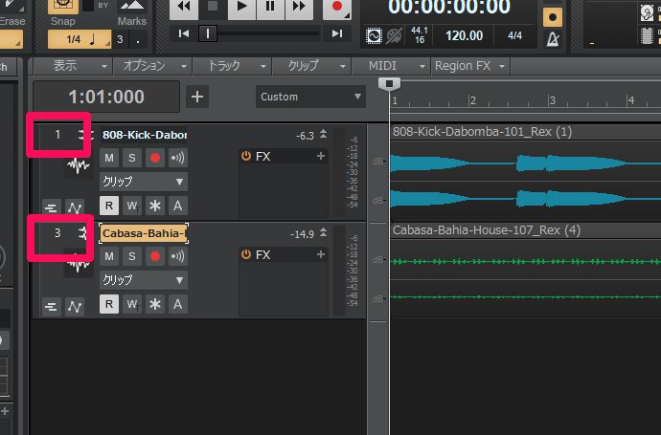Solo the Cabasa-Bahia track
This screenshot has height=435, width=661.
(132, 256)
